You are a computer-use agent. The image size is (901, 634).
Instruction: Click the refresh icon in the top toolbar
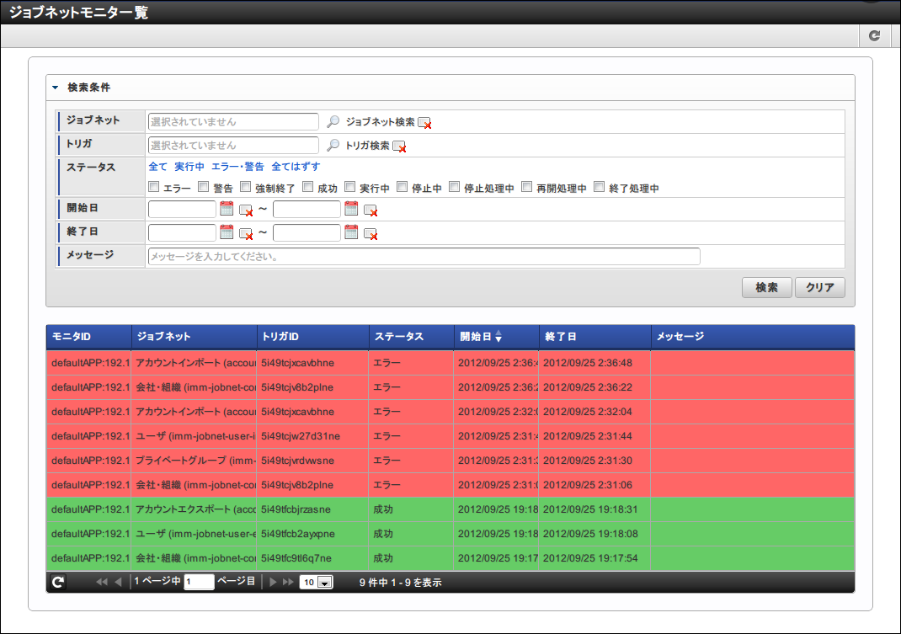pyautogui.click(x=874, y=35)
